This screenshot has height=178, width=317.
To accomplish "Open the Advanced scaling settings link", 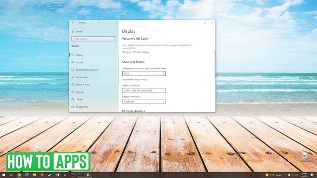I will tap(135, 80).
